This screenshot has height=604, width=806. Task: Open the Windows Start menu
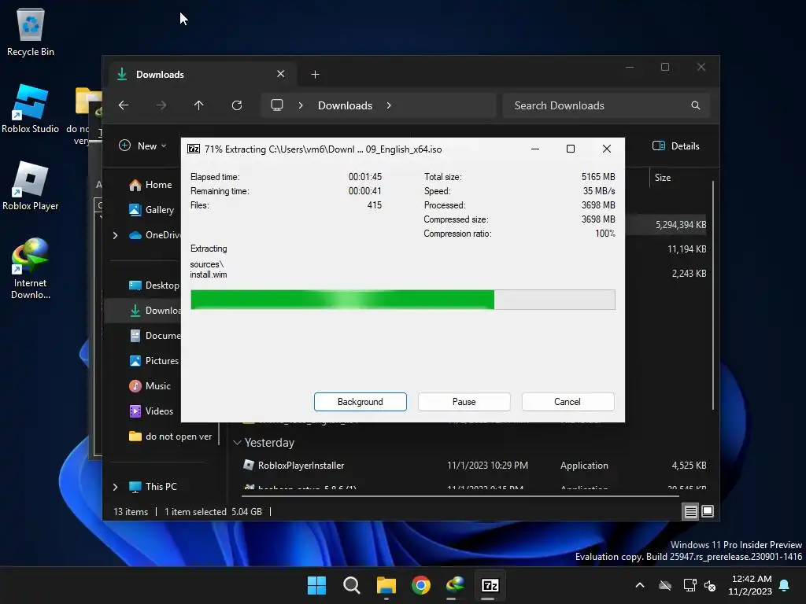pos(316,585)
